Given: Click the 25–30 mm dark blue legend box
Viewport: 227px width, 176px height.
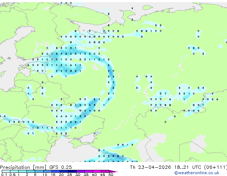Looking at the screenshot, I should [72, 171].
